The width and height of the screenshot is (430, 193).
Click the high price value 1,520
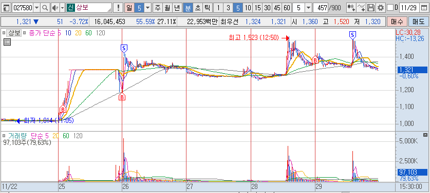point(341,22)
